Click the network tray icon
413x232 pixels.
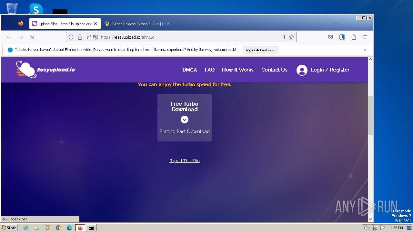coord(375,228)
